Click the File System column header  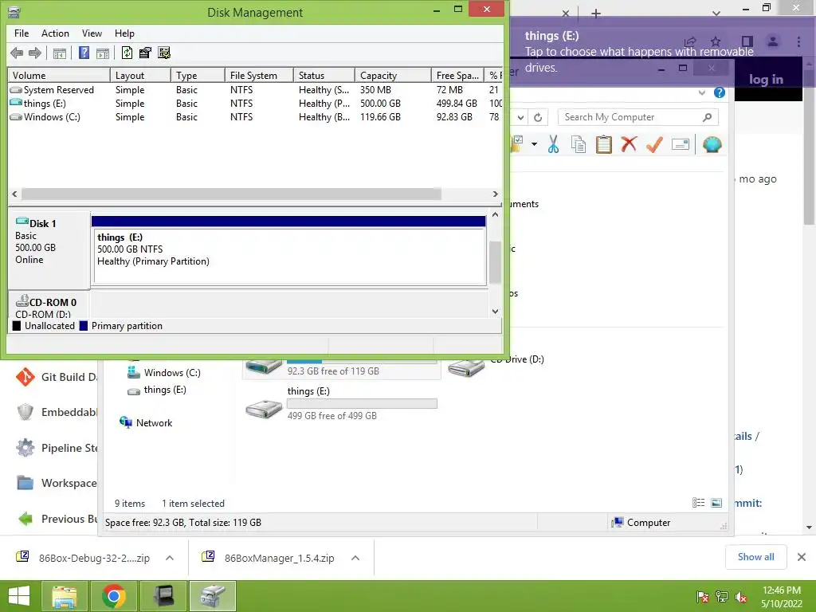point(259,76)
